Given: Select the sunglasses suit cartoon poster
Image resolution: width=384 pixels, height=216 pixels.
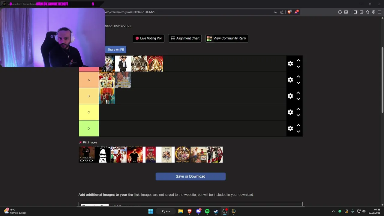Looking at the screenshot, I should point(123,64).
